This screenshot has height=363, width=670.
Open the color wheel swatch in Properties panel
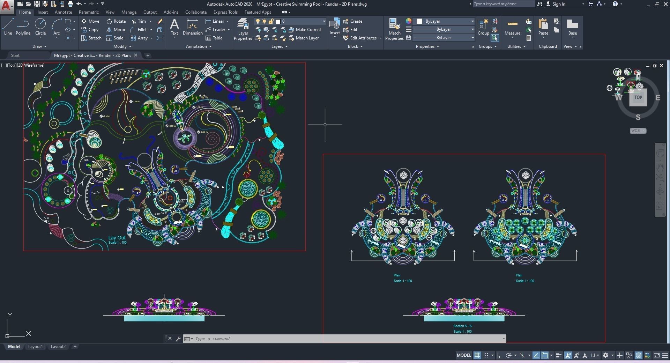pos(409,21)
